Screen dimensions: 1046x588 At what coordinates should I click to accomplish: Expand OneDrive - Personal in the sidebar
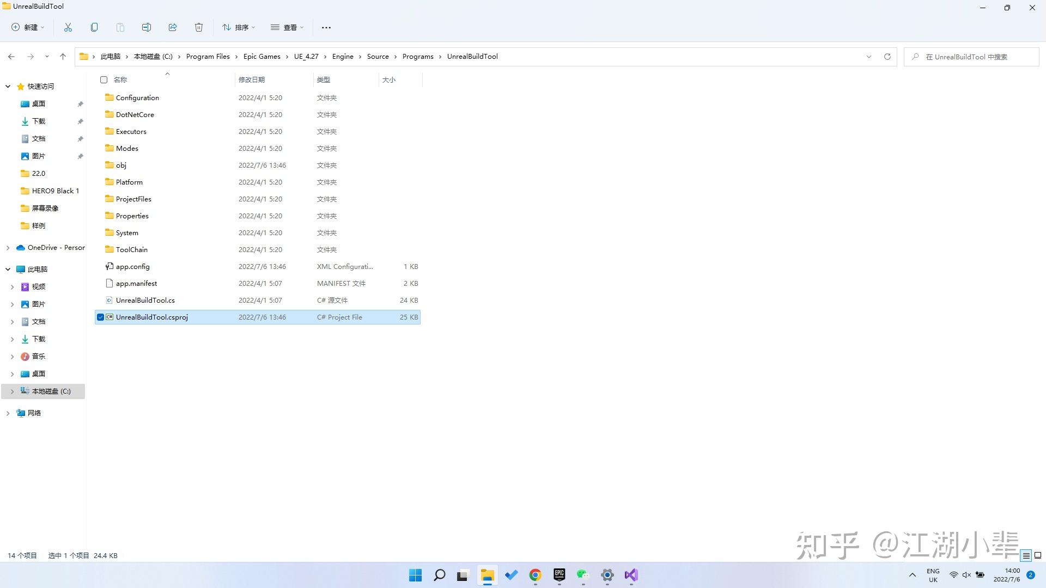[x=8, y=247]
